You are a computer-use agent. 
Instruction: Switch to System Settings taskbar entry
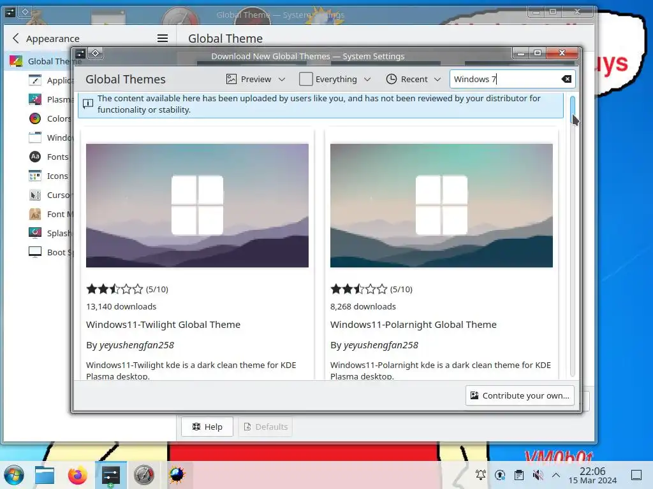(x=111, y=475)
